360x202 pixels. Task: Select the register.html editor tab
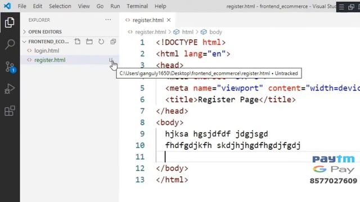148,20
